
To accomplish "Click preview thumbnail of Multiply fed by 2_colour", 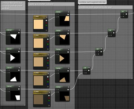I will click(x=64, y=40).
